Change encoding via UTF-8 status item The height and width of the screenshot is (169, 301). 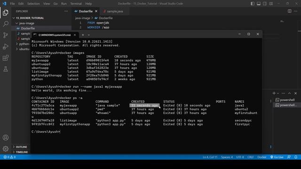(240, 157)
